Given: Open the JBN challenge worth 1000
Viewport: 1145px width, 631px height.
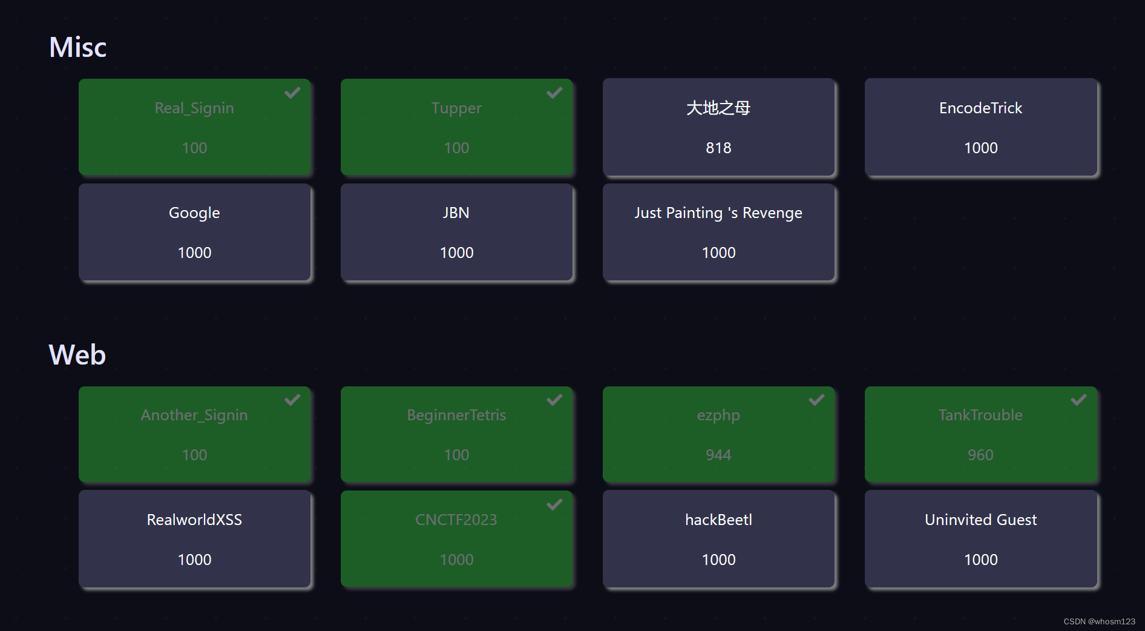Looking at the screenshot, I should pyautogui.click(x=456, y=232).
